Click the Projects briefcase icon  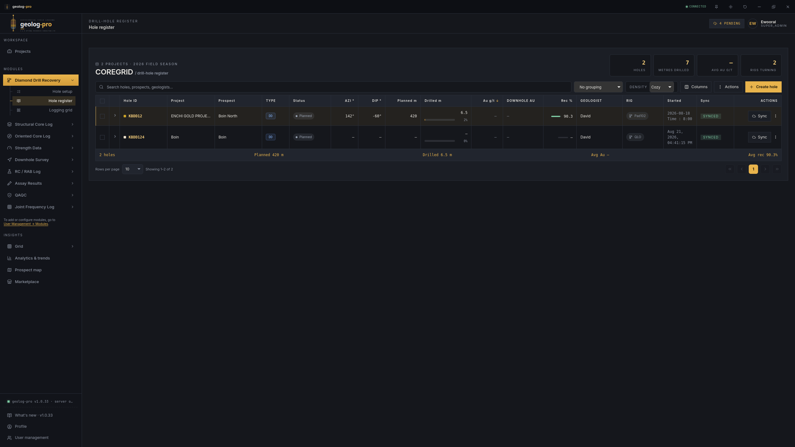point(9,52)
